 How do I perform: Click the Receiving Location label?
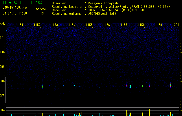point(67,7)
